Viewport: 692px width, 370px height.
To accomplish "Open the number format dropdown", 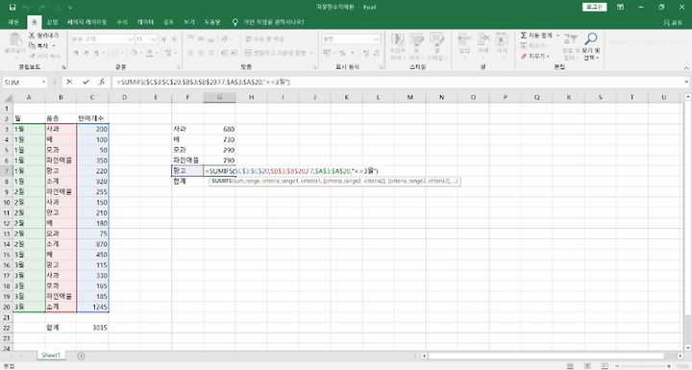I will [377, 39].
